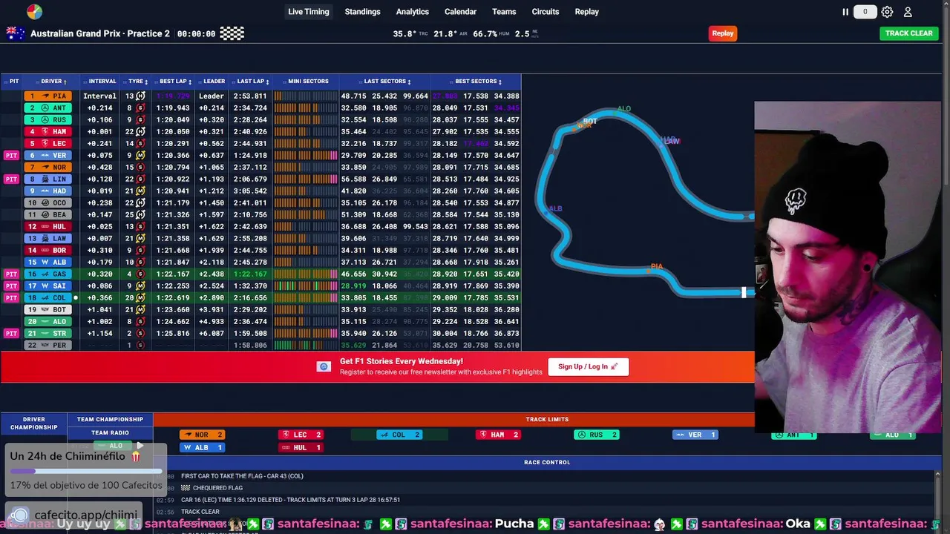Click the PIT badge next to GAS
The image size is (950, 534).
(x=11, y=274)
